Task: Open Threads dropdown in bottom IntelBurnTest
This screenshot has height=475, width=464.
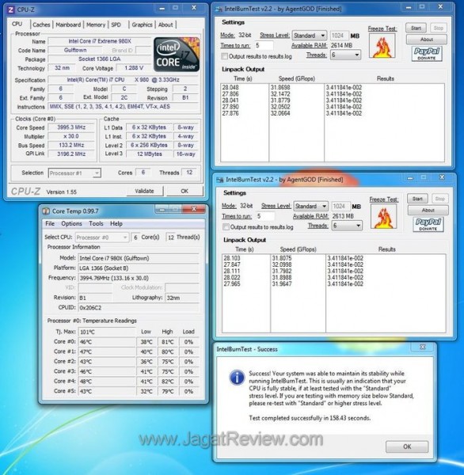Action: pos(347,226)
